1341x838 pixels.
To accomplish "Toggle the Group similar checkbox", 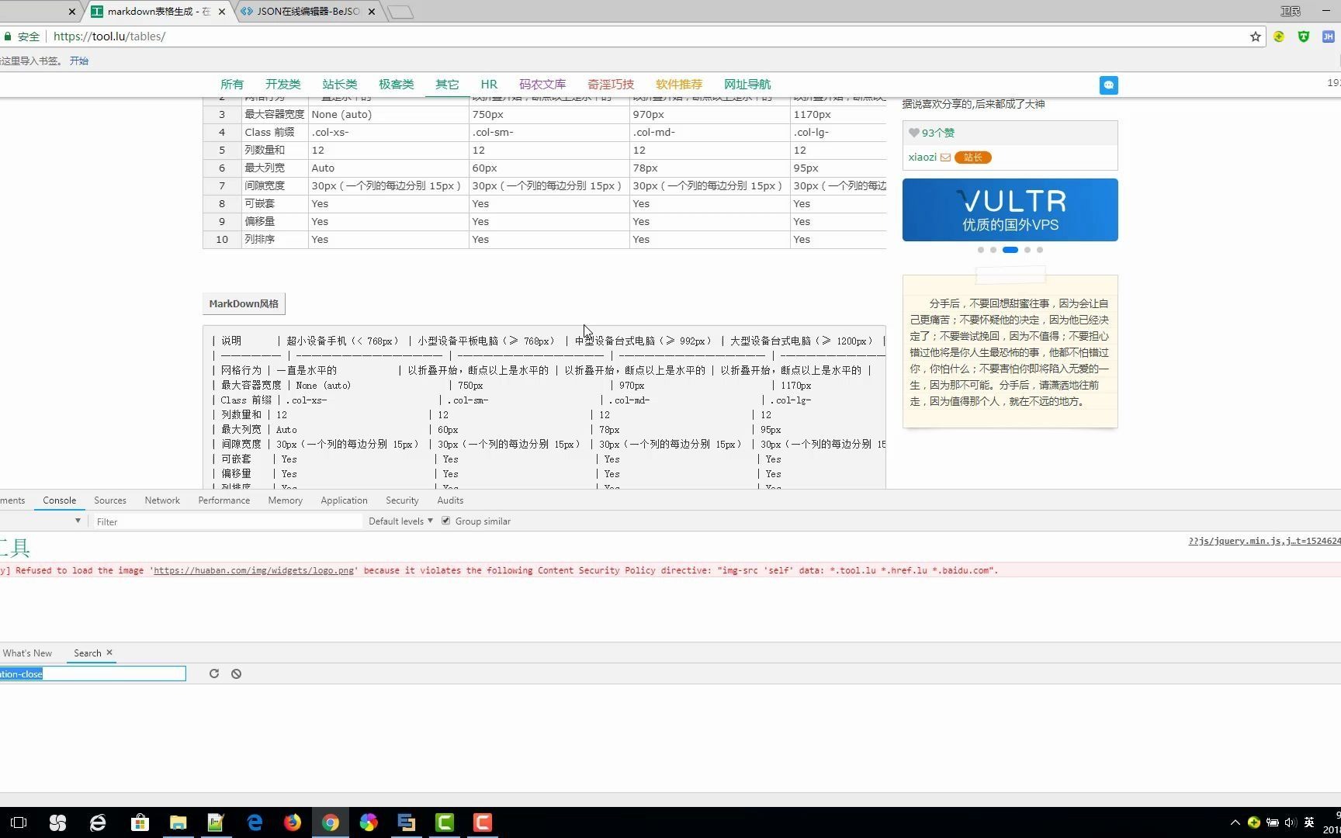I will [446, 521].
